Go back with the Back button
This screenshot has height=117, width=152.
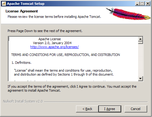pyautogui.click(x=87, y=109)
